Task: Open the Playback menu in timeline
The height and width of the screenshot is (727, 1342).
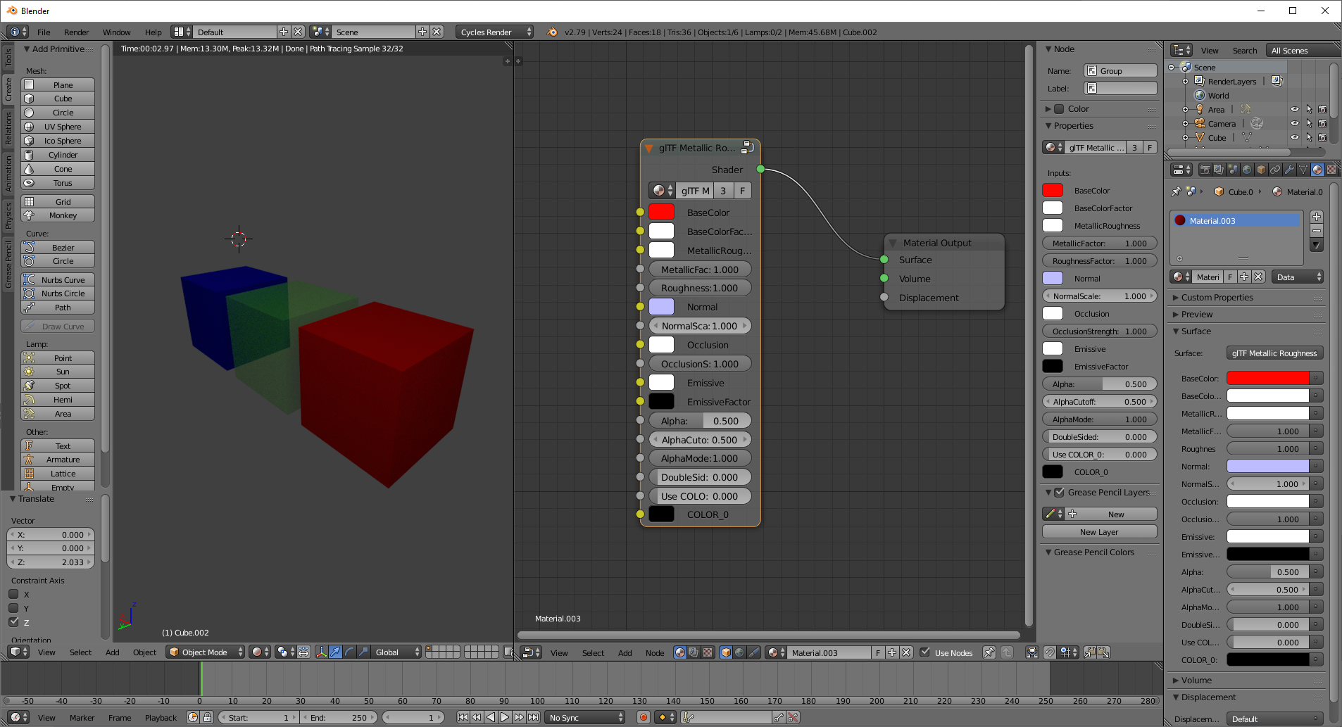Action: point(161,718)
